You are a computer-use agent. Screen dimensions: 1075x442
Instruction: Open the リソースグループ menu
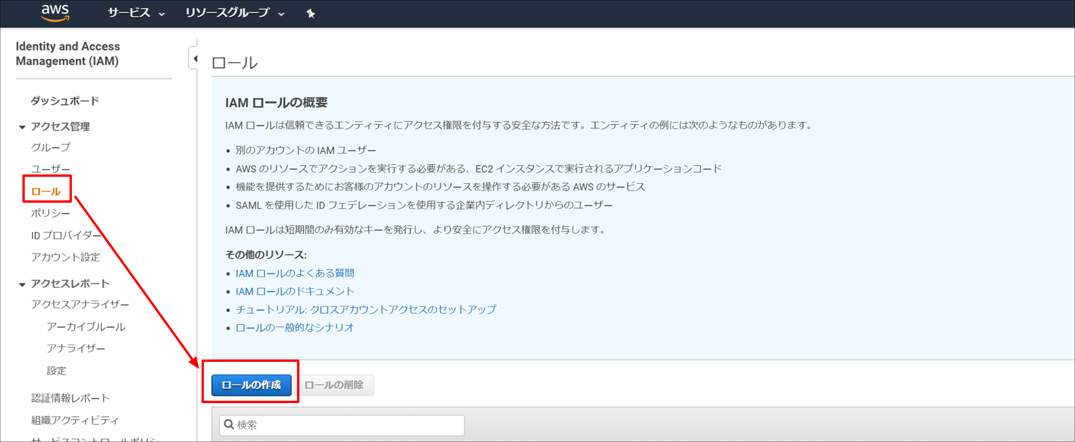click(x=235, y=13)
